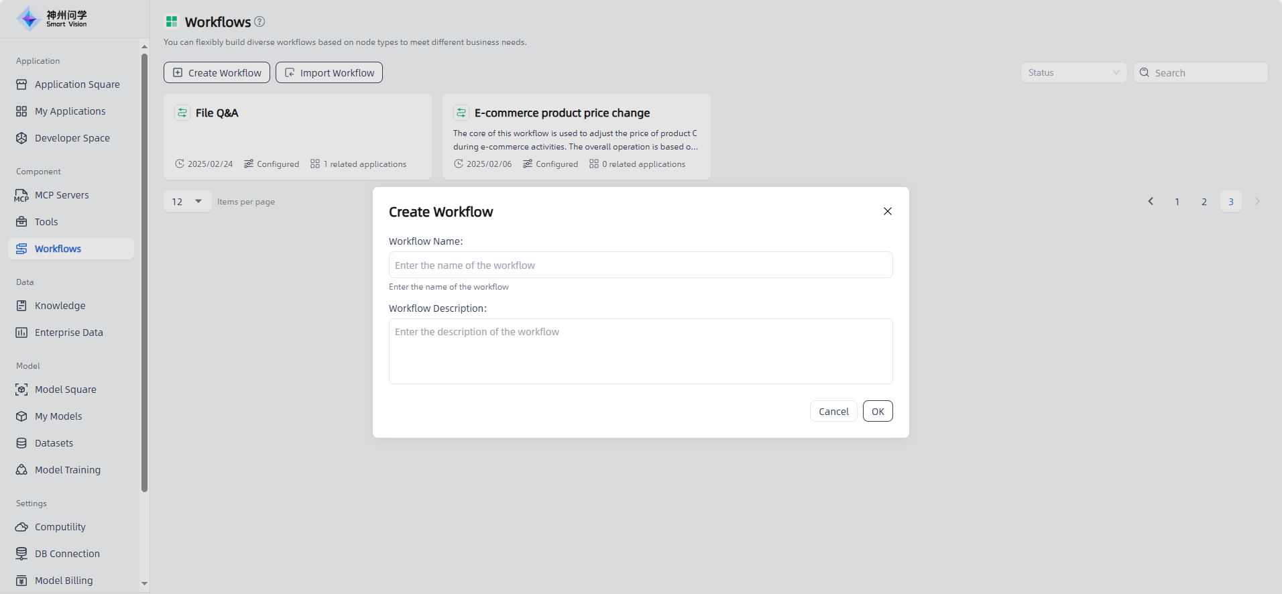This screenshot has width=1282, height=594.
Task: Focus the Workflow Description text area
Action: 640,351
